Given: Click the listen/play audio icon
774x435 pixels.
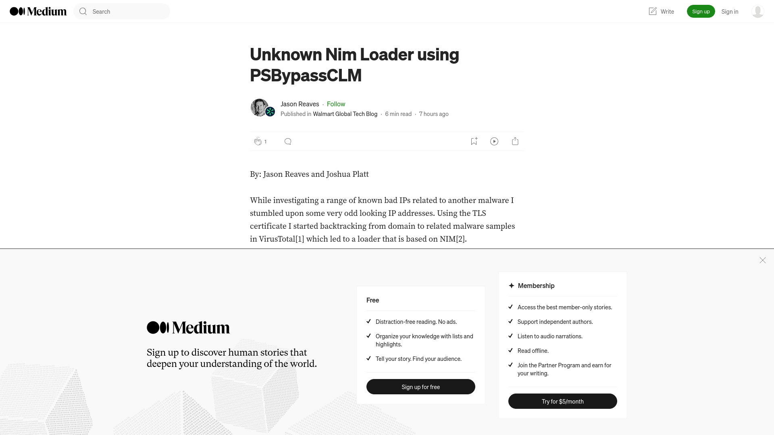Looking at the screenshot, I should click(x=494, y=141).
